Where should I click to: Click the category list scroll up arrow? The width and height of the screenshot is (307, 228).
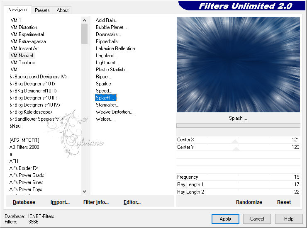tap(84, 20)
